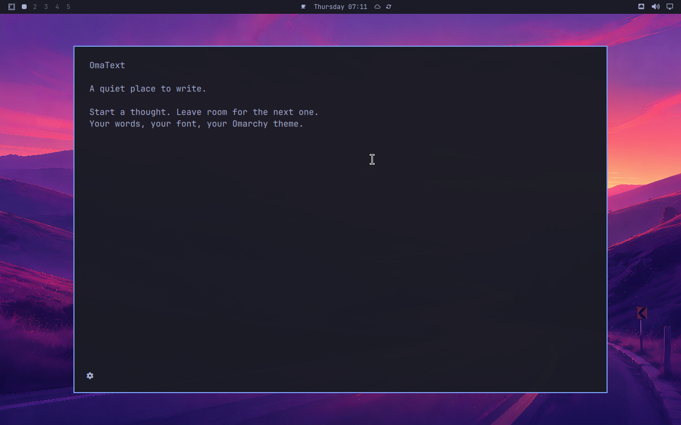Viewport: 681px width, 425px height.
Task: Place cursor in "A quiet place to write."
Action: click(148, 89)
